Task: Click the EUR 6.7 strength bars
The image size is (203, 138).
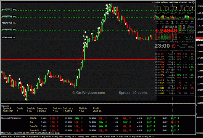Action: tap(162, 18)
